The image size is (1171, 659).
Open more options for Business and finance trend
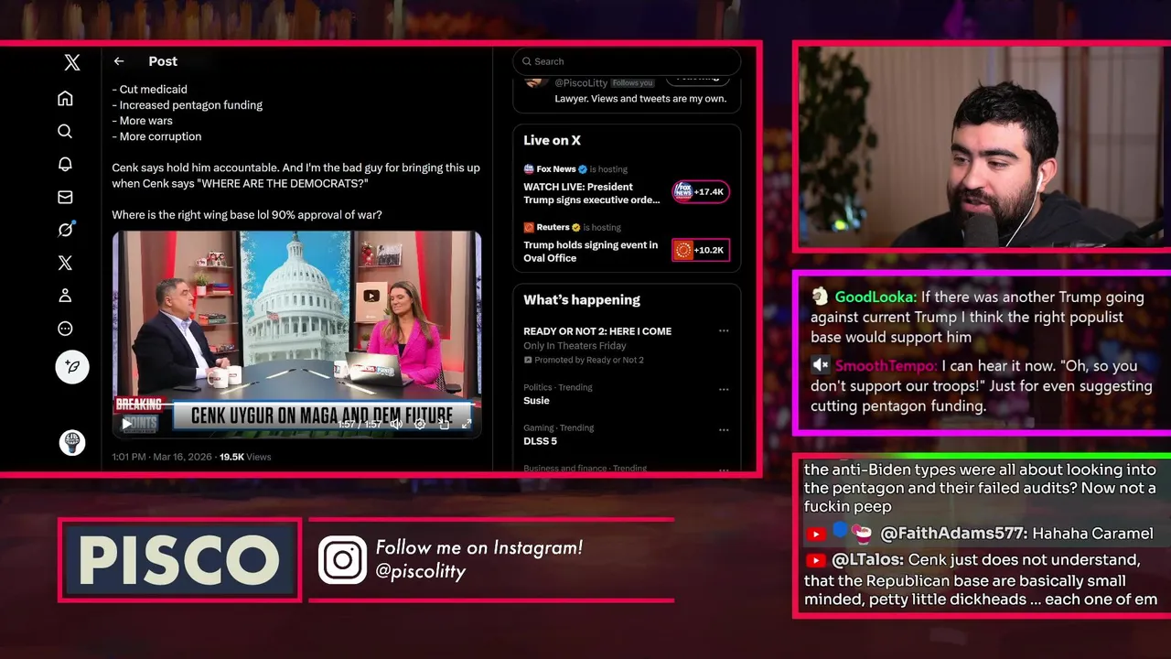tap(724, 469)
